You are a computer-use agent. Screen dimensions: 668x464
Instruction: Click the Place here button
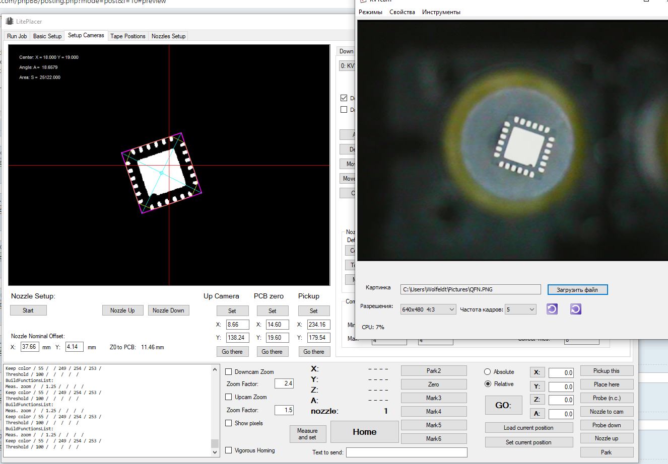607,384
